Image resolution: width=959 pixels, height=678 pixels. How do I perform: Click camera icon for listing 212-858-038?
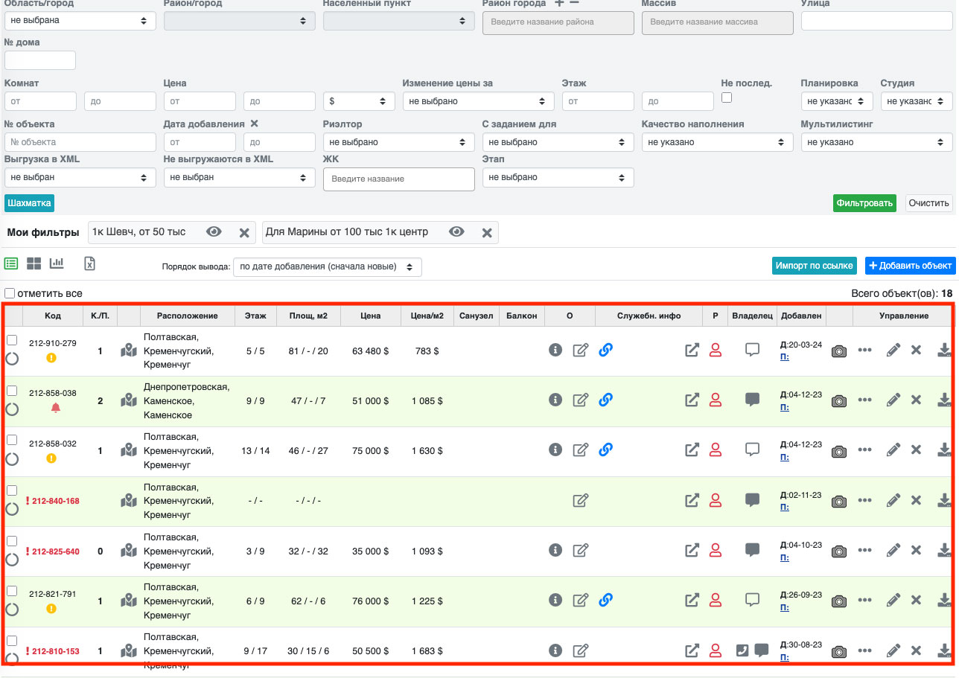click(839, 400)
